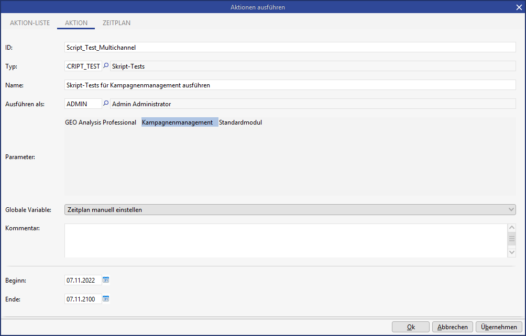Close the Aktionen ausführen dialog
This screenshot has height=336, width=526.
(519, 7)
